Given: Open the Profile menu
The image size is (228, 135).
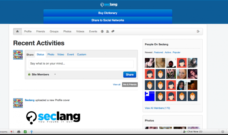Looking at the screenshot, I should click(x=28, y=31).
